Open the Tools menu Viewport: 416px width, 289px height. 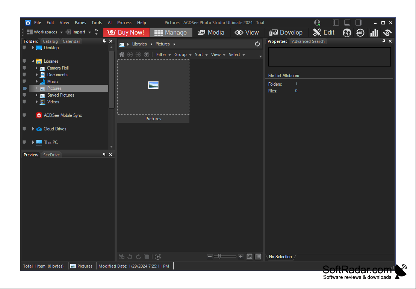tap(97, 23)
